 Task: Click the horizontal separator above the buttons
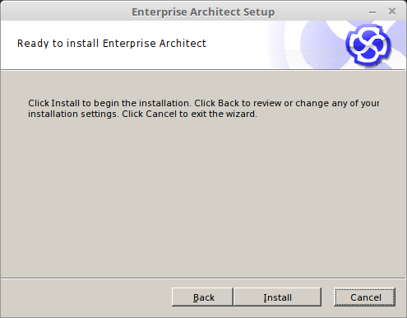pos(203,278)
